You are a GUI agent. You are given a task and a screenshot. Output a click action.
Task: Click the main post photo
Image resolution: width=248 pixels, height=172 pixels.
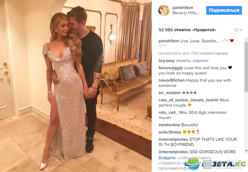pyautogui.click(x=76, y=86)
